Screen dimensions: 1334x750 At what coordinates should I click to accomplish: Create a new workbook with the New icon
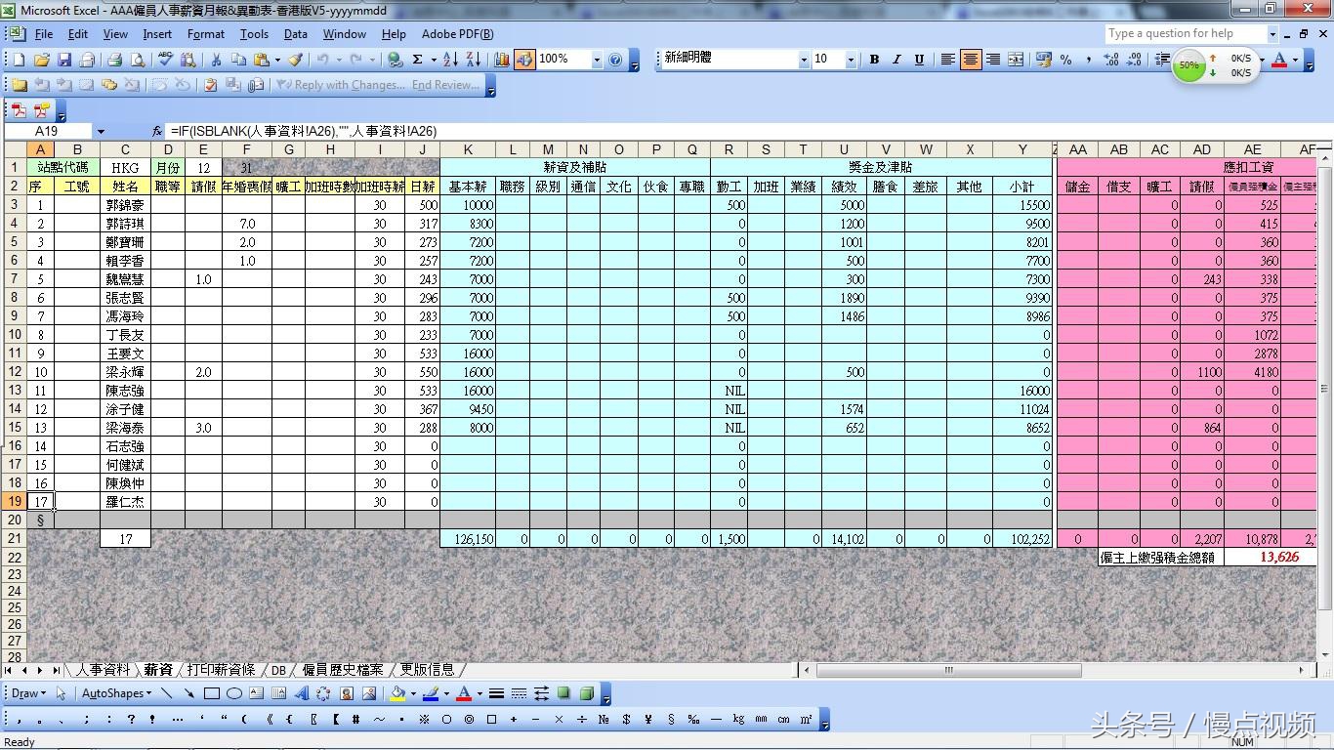tap(19, 60)
